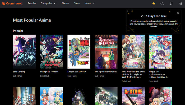
Task: Click the Premium access description text
Action: (x=154, y=24)
